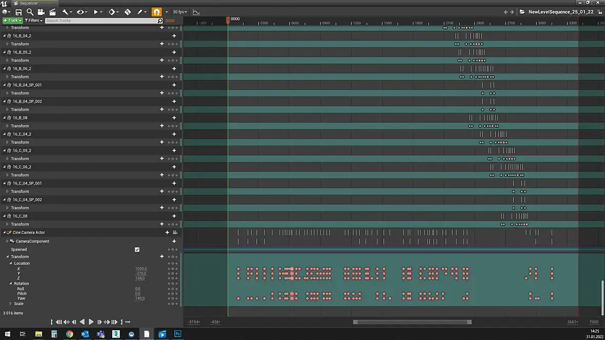The width and height of the screenshot is (605, 340).
Task: Click the navigate forward arrow
Action: pos(512,12)
